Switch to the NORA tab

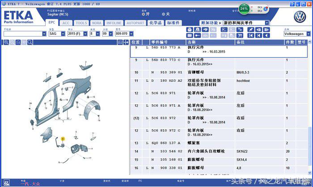click(97, 23)
